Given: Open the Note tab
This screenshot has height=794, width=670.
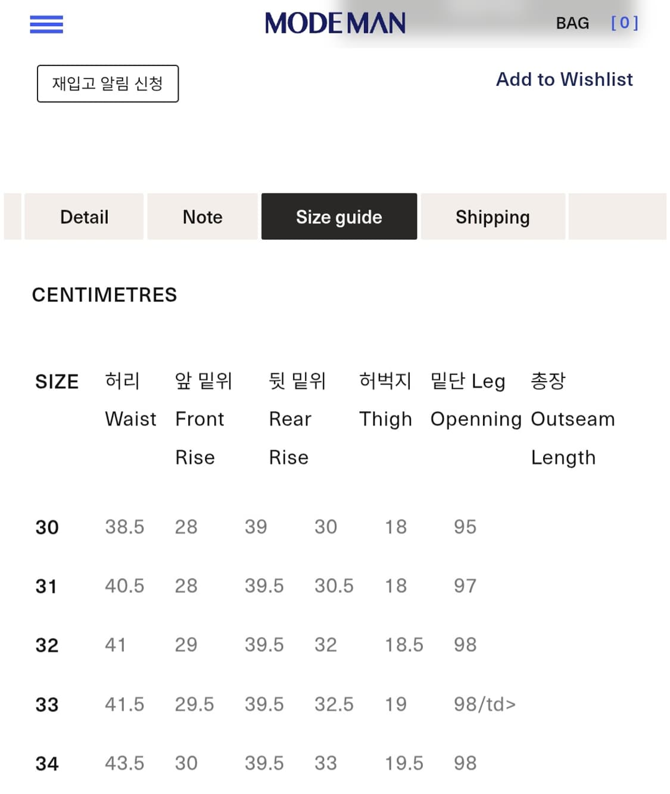Looking at the screenshot, I should [x=202, y=217].
